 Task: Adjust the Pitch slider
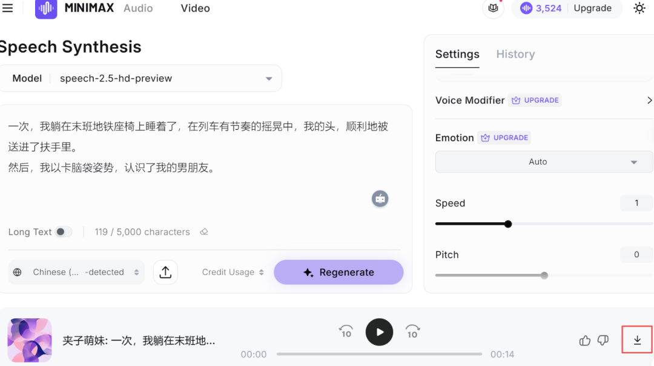544,275
